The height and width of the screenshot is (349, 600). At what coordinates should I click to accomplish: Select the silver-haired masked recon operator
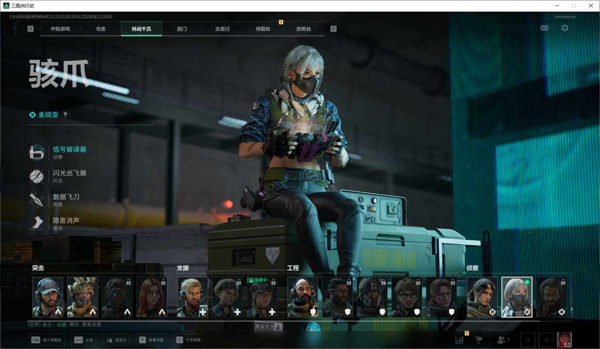(x=517, y=297)
